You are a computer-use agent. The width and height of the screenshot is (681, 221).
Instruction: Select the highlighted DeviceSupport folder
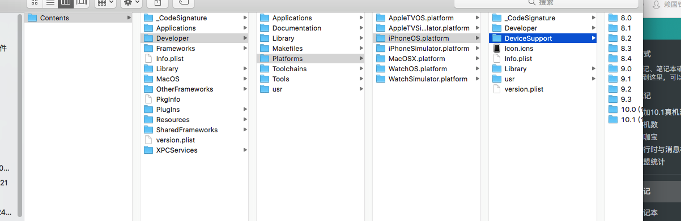543,38
